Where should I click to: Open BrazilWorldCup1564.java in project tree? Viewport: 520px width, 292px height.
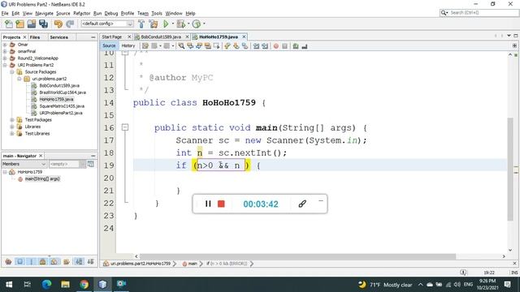coord(63,92)
